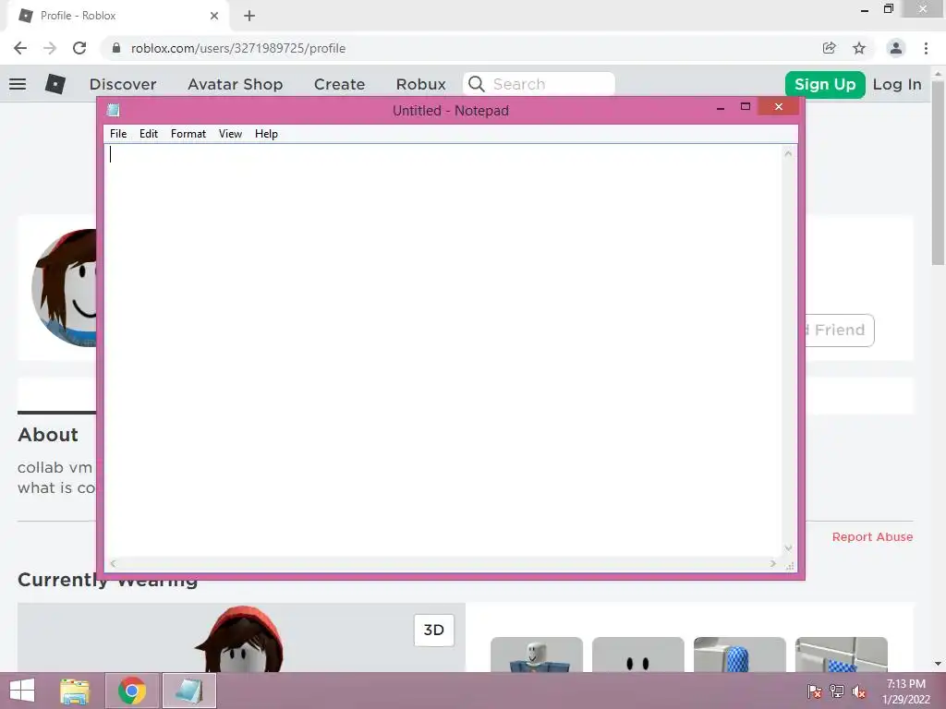Reload the Roblox profile page
This screenshot has height=709, width=946.
click(79, 48)
